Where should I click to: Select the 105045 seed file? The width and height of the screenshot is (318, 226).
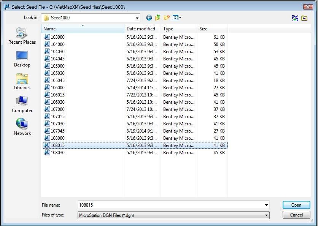(x=57, y=81)
